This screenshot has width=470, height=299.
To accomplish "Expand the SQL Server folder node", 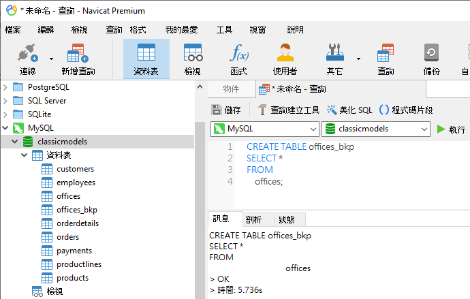I will pos(5,101).
